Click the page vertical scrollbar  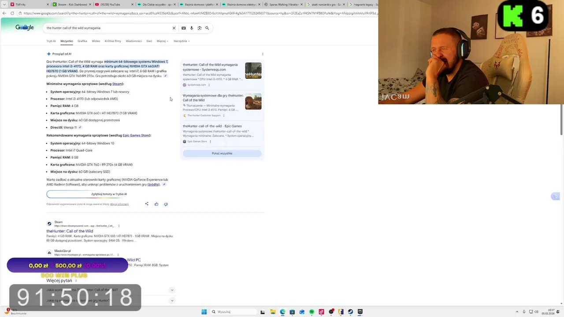coord(561,120)
